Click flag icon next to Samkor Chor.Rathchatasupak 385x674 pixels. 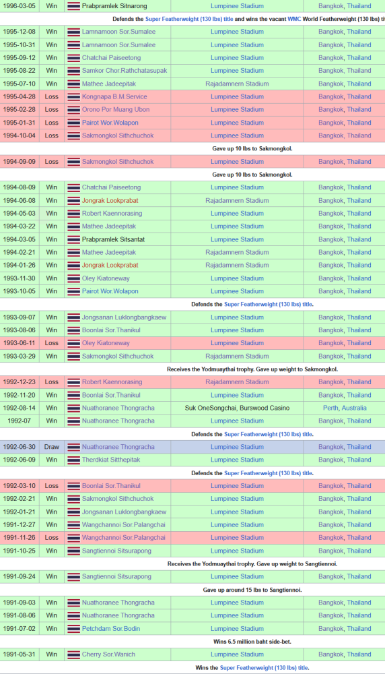74,71
